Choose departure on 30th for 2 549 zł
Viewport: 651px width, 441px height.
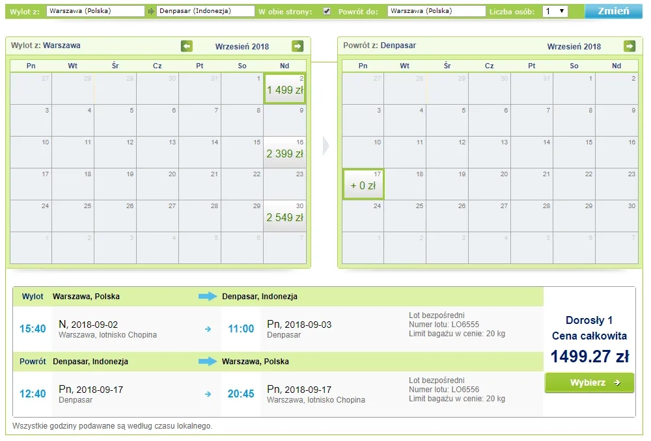point(284,216)
